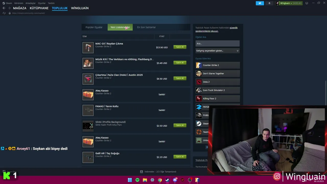Viewport: 327px width, 184px height.
Task: Open the Counter-Strike taskbar icon
Action: point(197,180)
